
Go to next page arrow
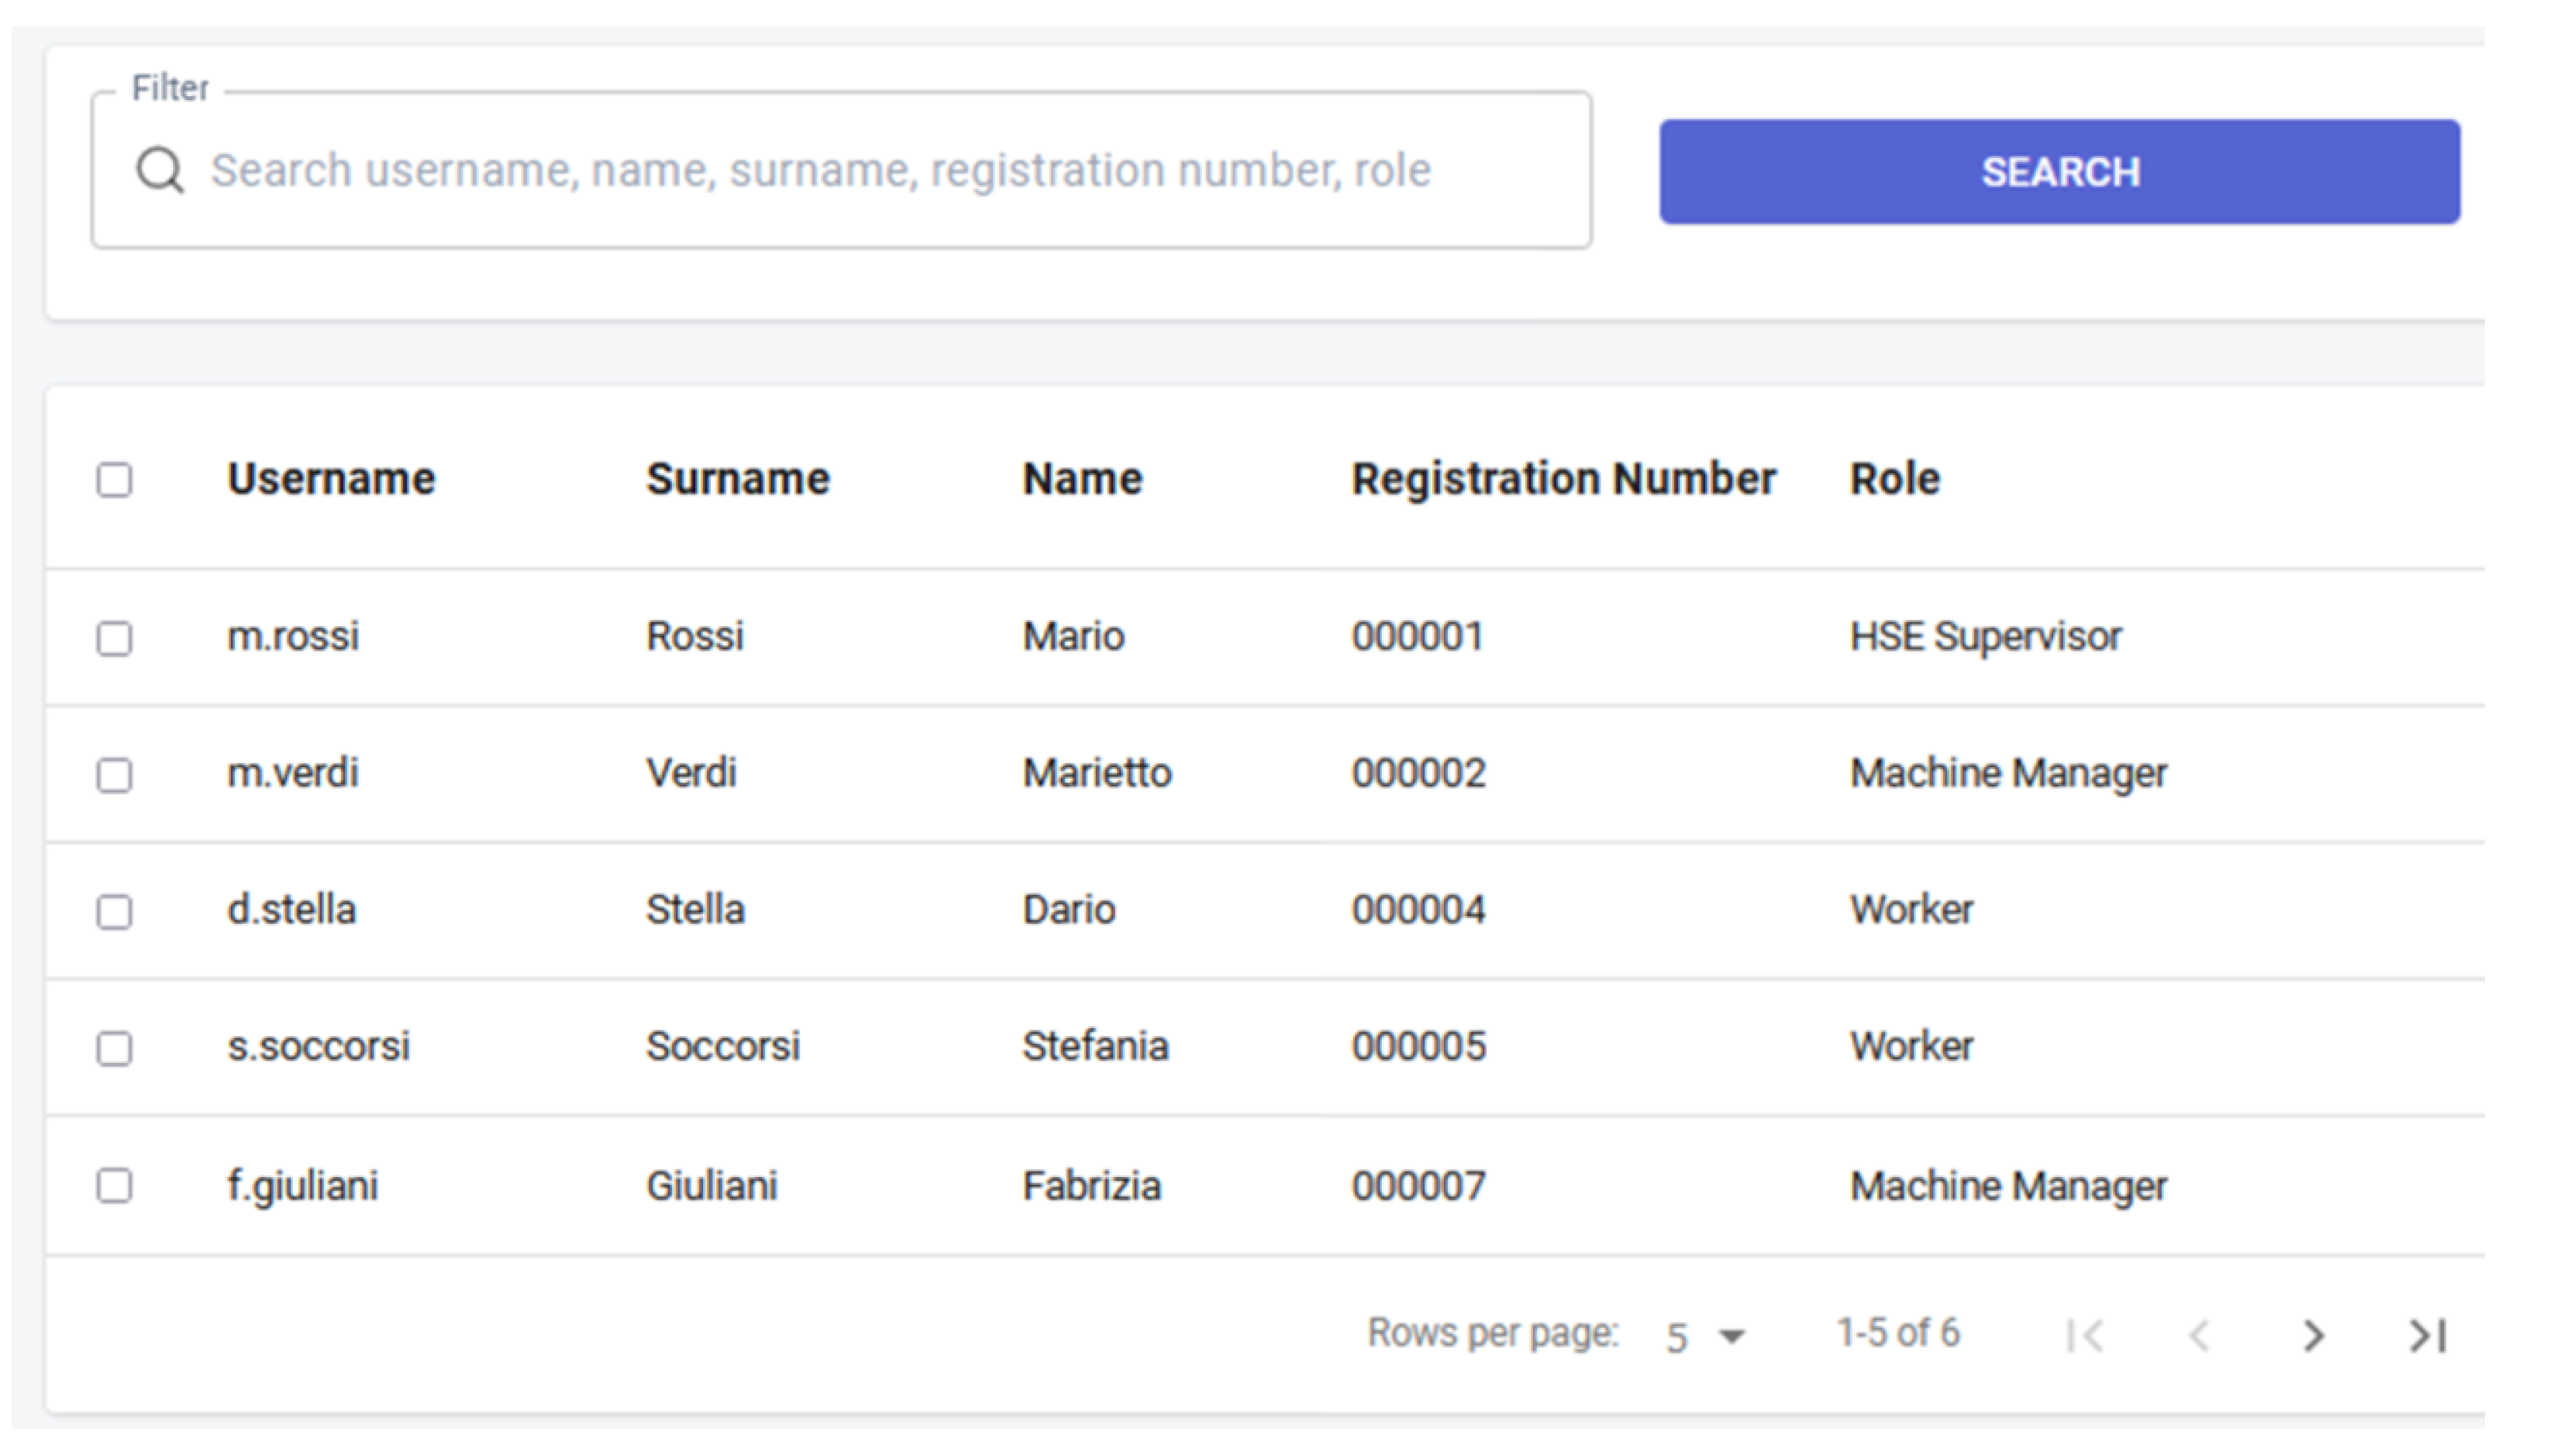click(2313, 1335)
